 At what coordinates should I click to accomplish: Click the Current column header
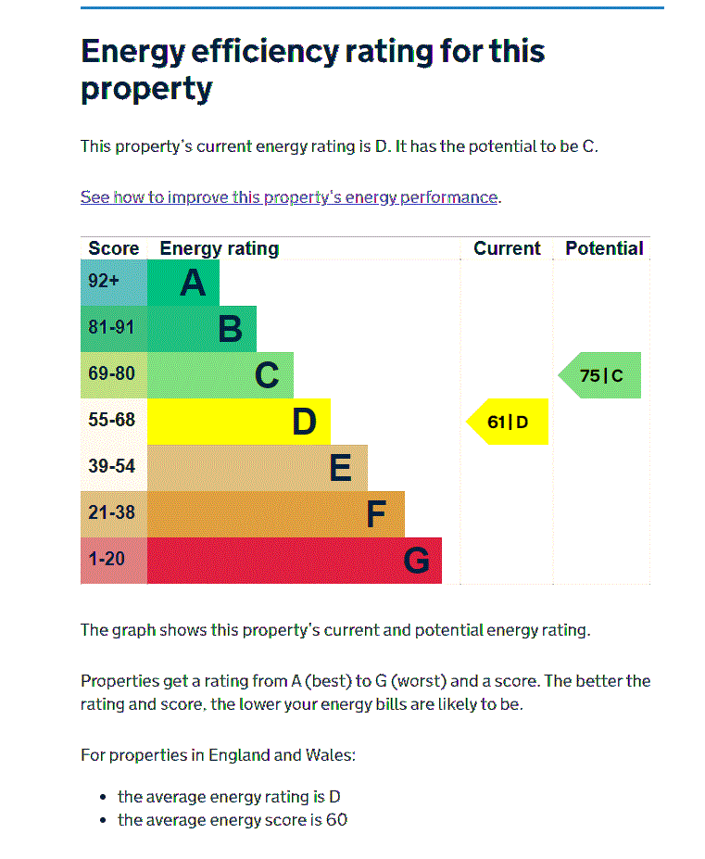[507, 248]
